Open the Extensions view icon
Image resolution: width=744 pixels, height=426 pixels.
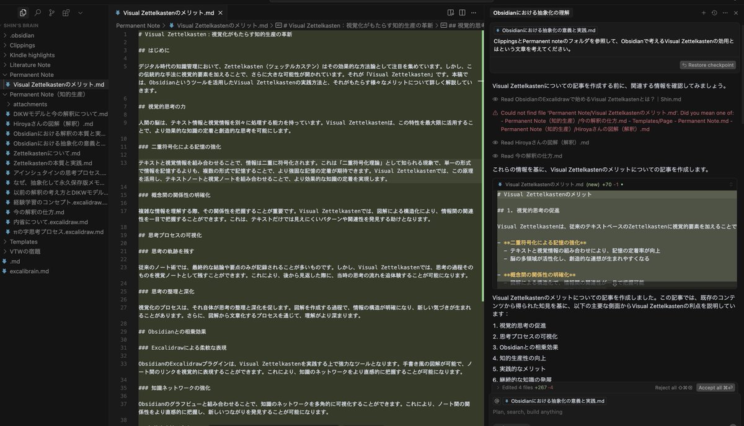pos(66,12)
